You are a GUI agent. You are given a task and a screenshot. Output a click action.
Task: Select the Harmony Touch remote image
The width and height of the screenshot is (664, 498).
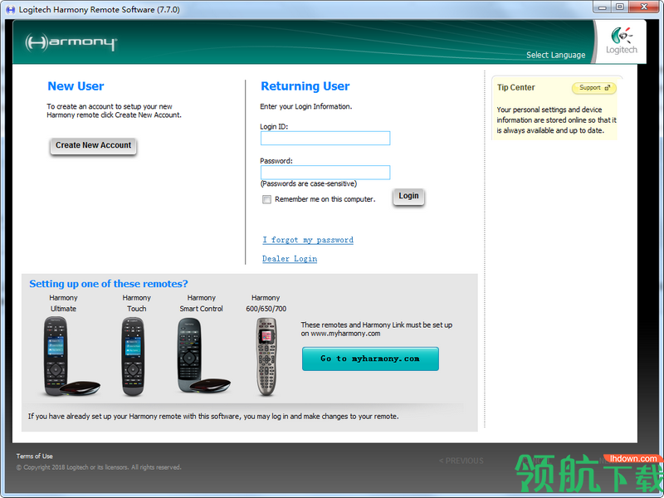(133, 356)
